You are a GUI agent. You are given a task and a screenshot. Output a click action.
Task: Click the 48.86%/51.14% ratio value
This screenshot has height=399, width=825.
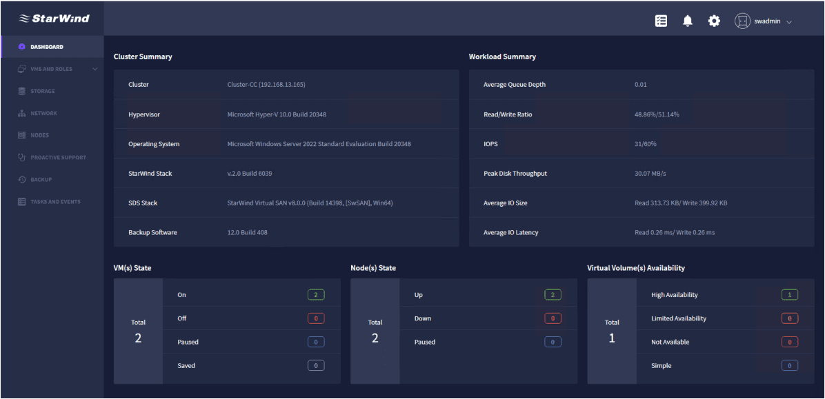[657, 114]
